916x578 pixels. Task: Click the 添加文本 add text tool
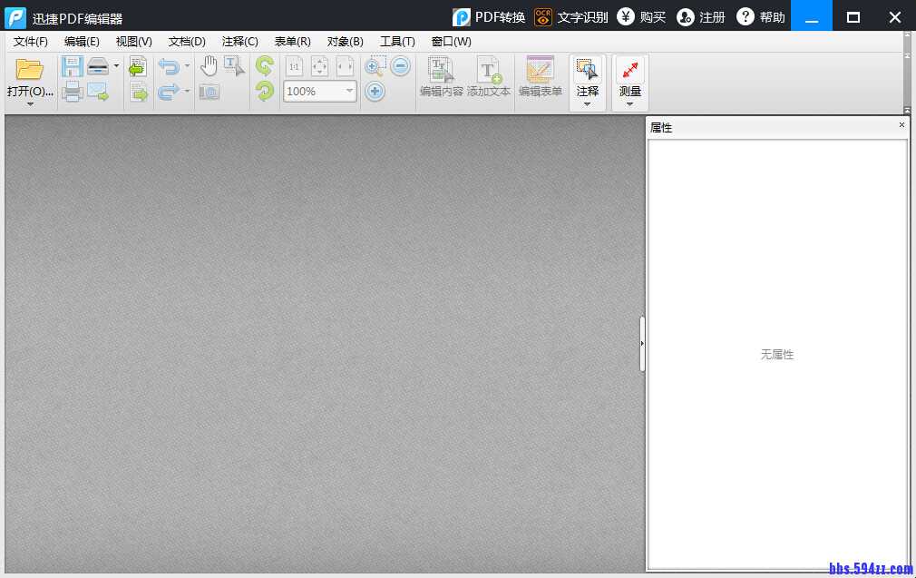click(488, 76)
